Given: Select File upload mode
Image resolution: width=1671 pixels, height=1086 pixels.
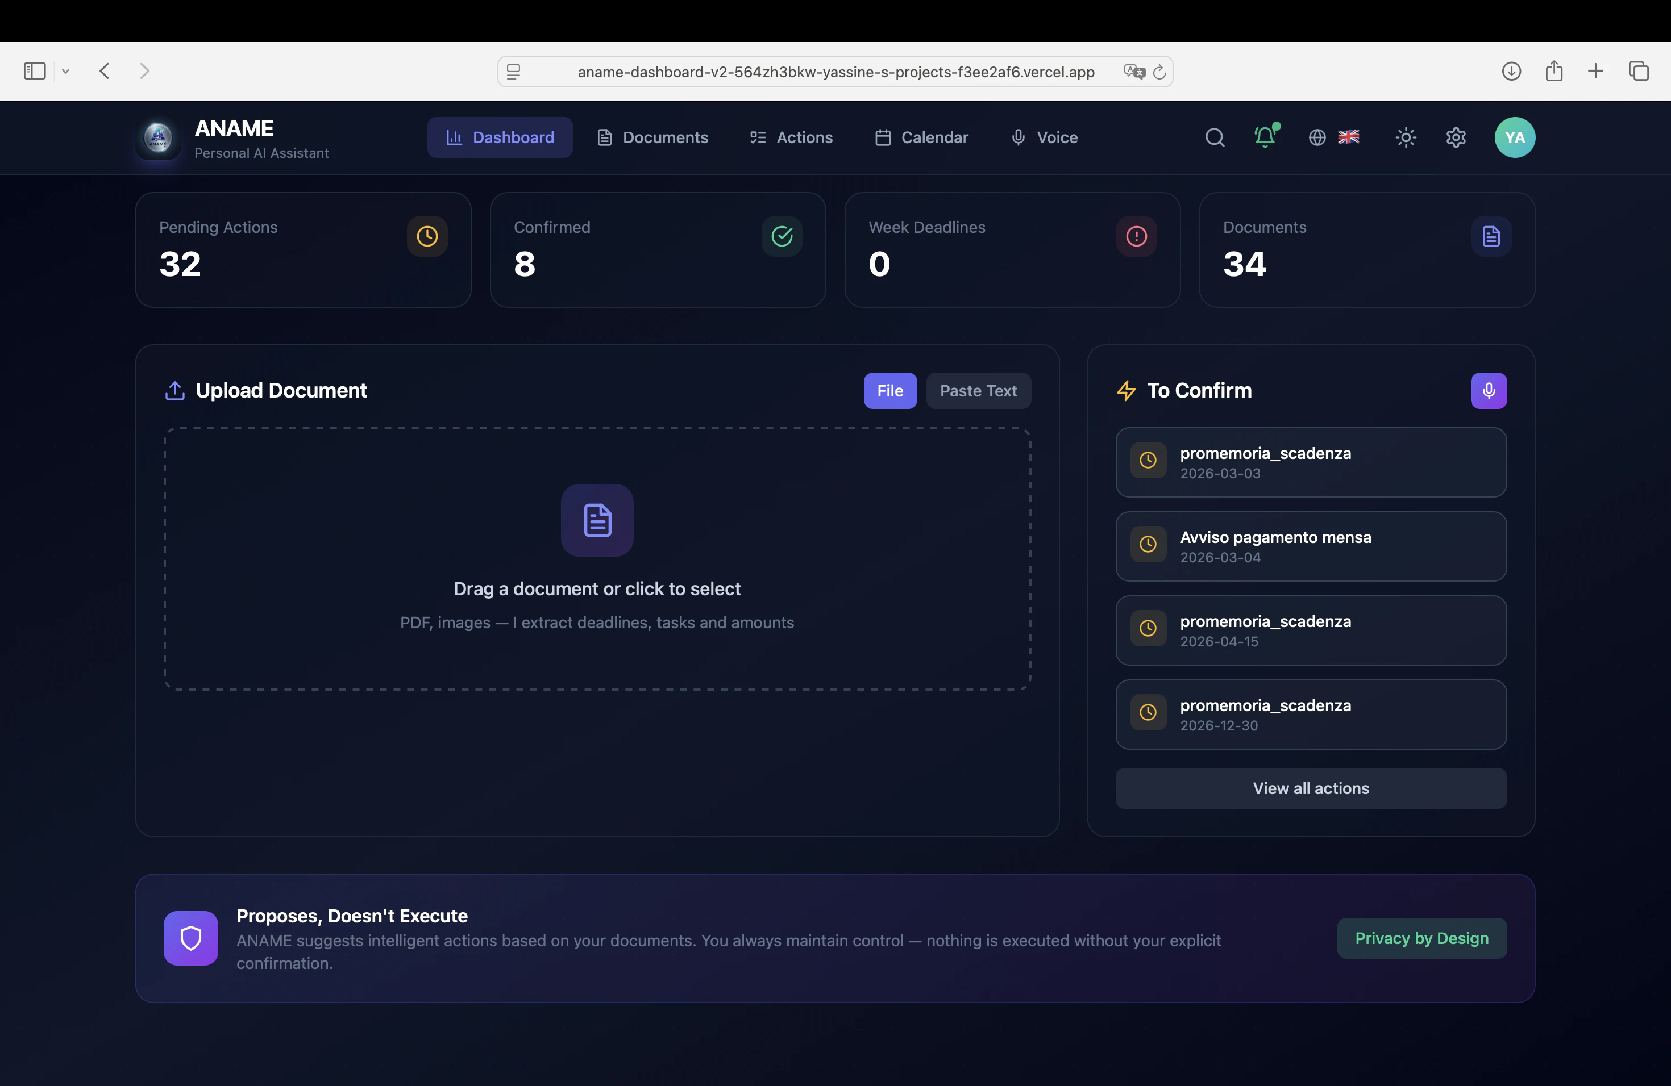Looking at the screenshot, I should tap(889, 391).
